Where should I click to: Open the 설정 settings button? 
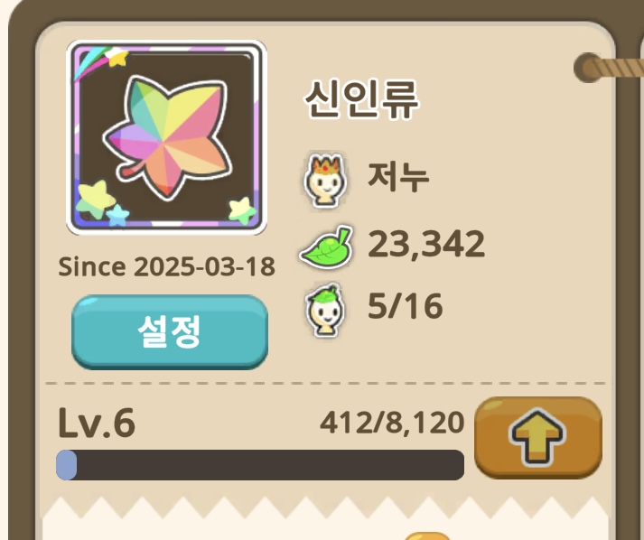coord(170,331)
